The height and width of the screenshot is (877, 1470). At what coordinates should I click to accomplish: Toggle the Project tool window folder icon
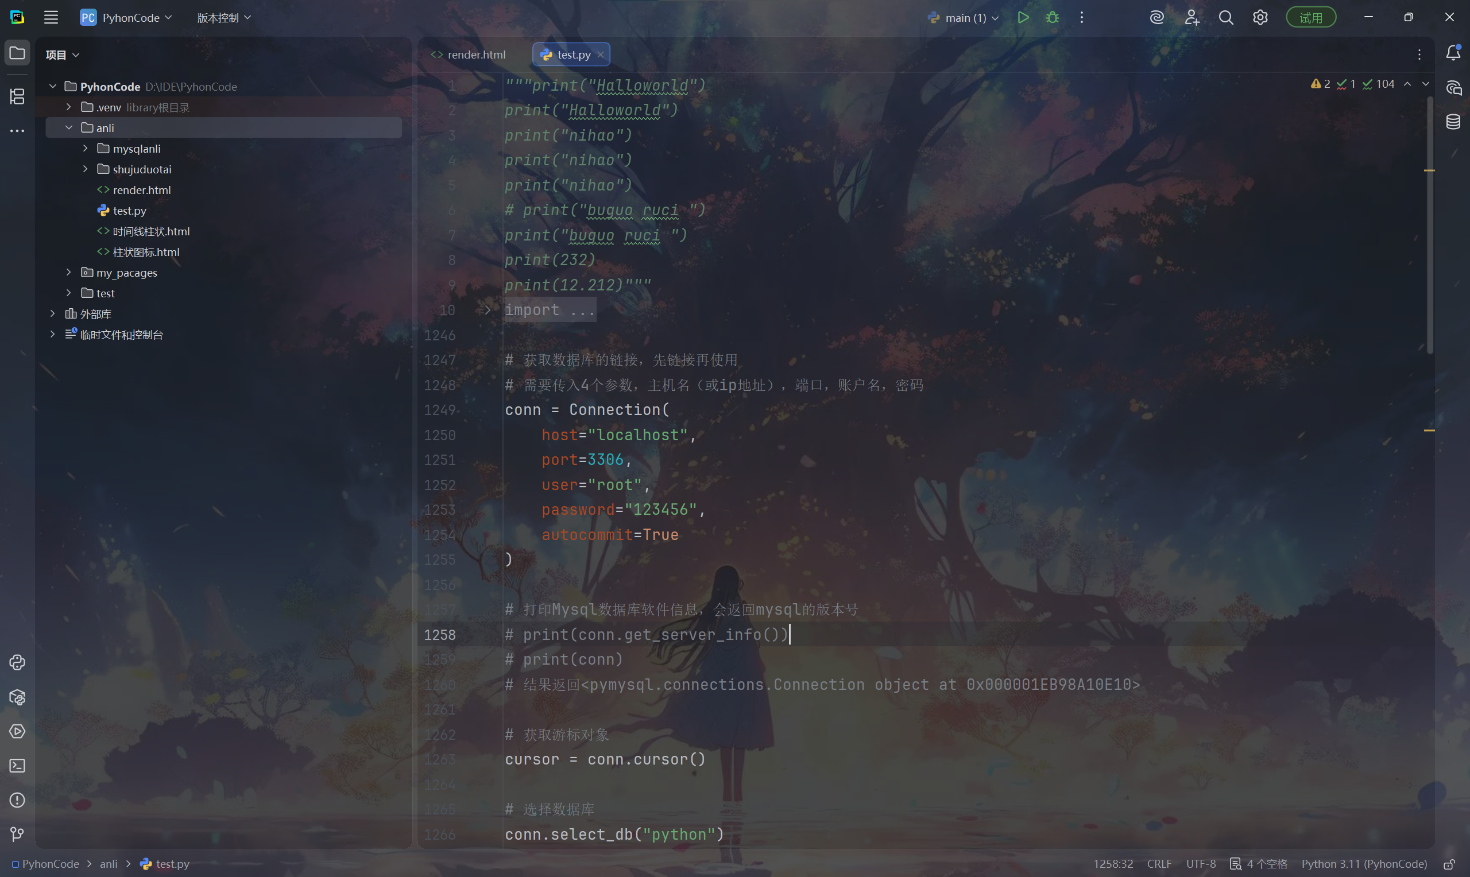point(17,53)
